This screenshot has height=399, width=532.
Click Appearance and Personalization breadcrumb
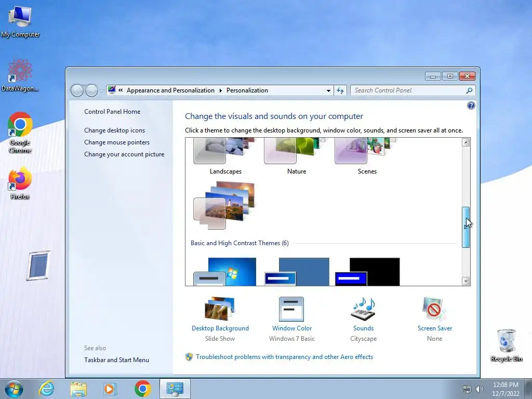170,90
